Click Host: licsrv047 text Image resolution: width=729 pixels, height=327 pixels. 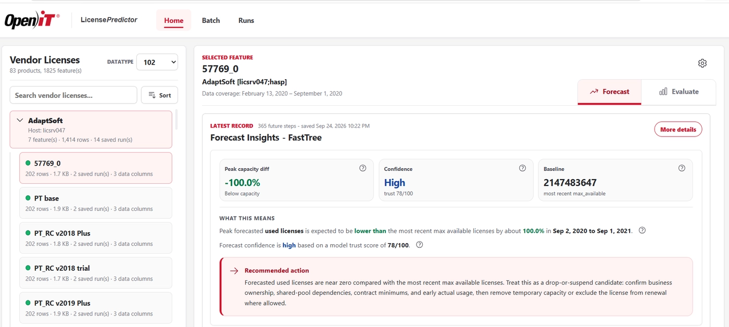[x=46, y=131]
